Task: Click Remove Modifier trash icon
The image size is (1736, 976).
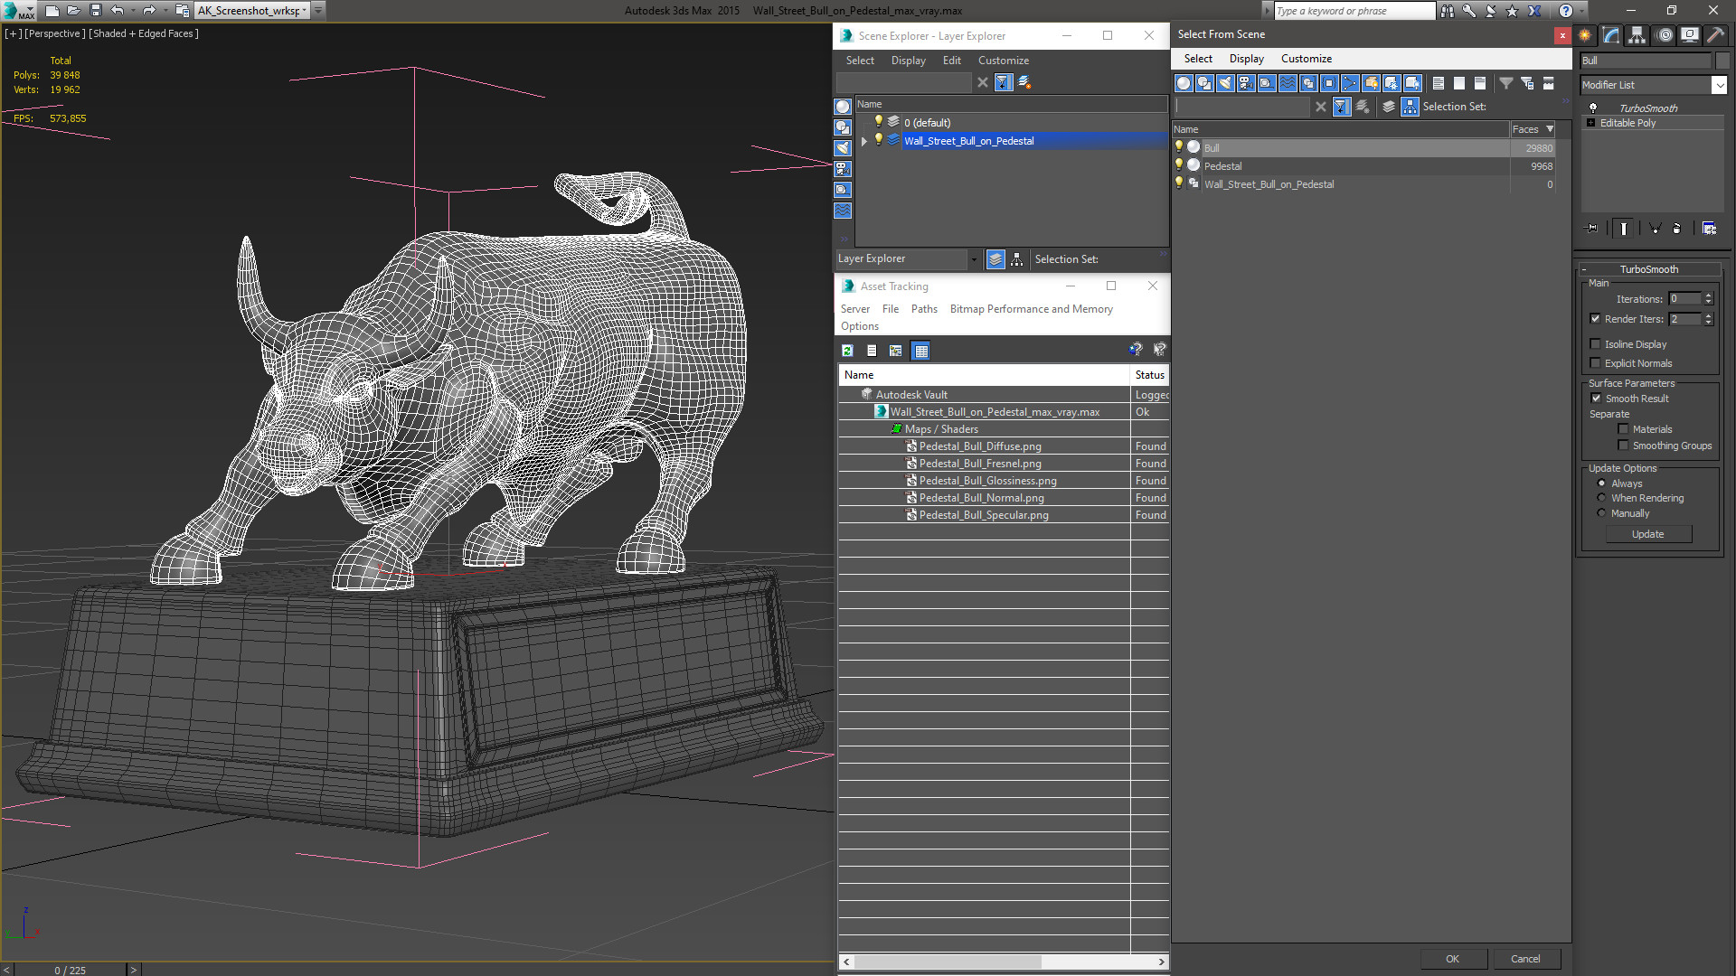Action: tap(1677, 229)
